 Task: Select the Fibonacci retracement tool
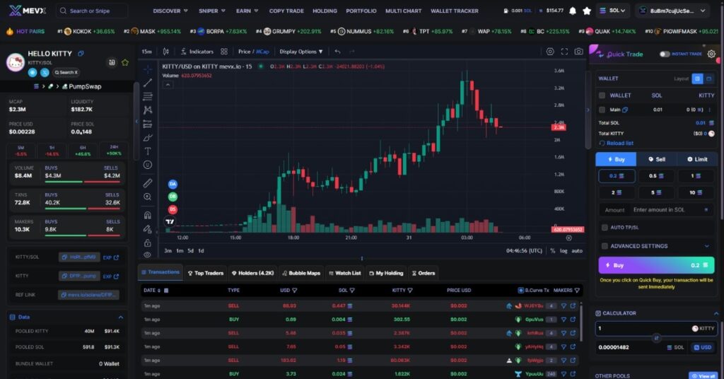147,96
